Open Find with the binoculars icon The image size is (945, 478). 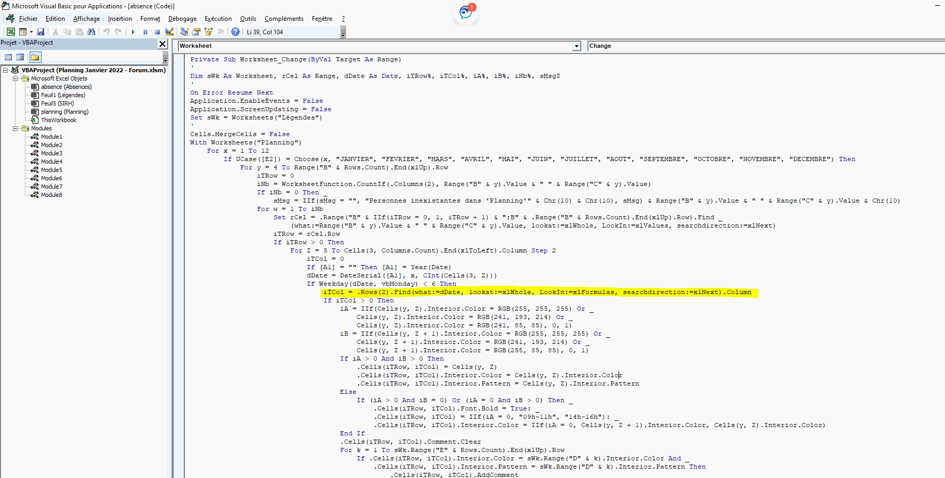tap(91, 32)
